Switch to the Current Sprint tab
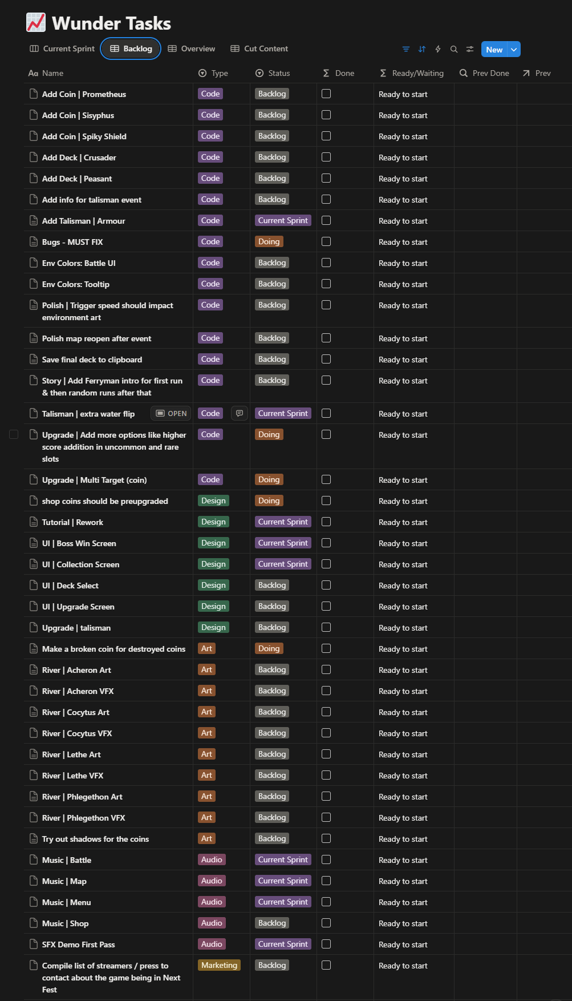Image resolution: width=572 pixels, height=1001 pixels. pos(62,49)
